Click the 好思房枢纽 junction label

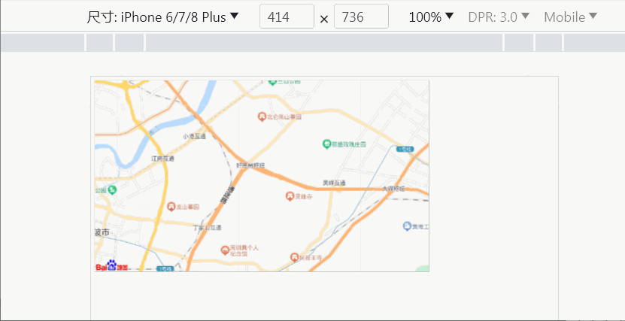point(250,165)
